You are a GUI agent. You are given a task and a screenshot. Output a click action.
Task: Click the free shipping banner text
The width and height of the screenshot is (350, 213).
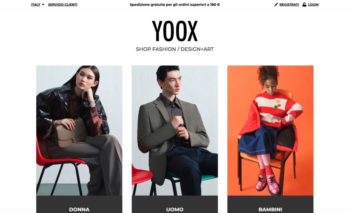click(175, 5)
